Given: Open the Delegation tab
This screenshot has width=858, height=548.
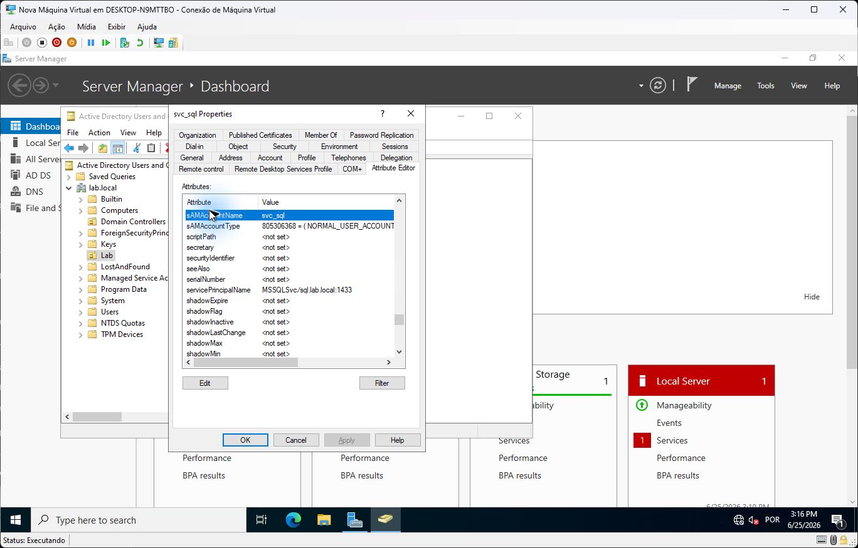Looking at the screenshot, I should coord(396,158).
